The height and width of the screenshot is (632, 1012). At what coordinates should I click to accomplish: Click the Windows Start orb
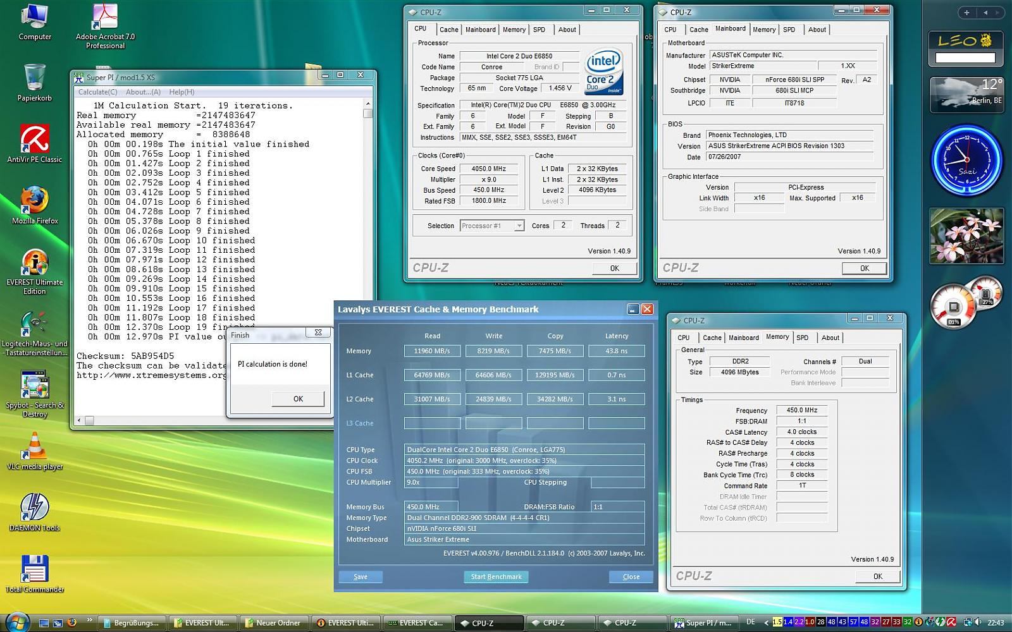[16, 622]
